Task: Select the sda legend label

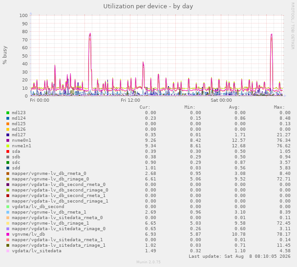Action: [x=16, y=151]
